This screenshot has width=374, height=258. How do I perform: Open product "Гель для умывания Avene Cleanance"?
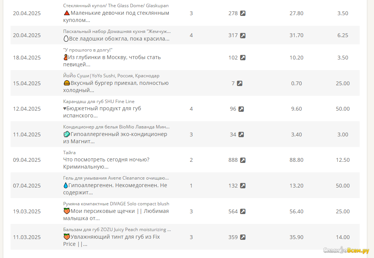click(116, 178)
